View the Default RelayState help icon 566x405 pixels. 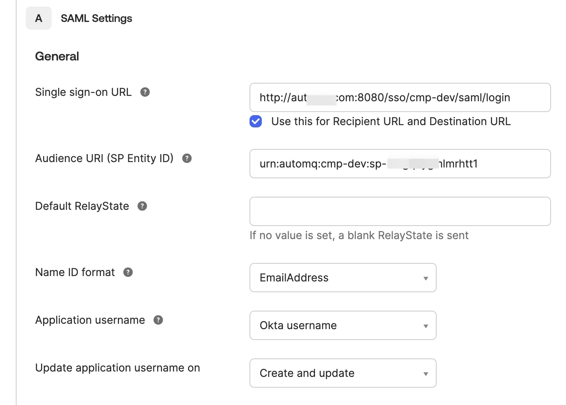(142, 206)
